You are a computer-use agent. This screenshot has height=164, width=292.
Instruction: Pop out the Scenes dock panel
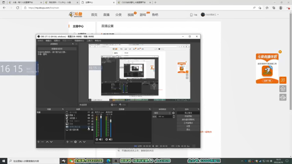coord(63,109)
